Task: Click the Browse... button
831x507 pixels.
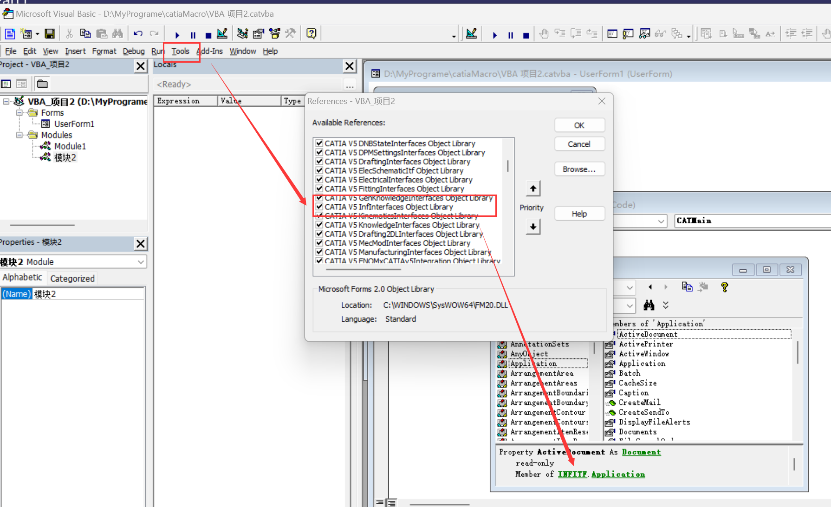Action: point(579,169)
